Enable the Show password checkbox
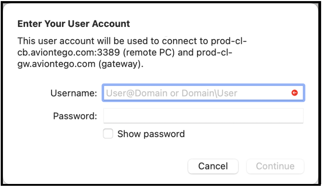The height and width of the screenshot is (188, 323). (x=108, y=134)
